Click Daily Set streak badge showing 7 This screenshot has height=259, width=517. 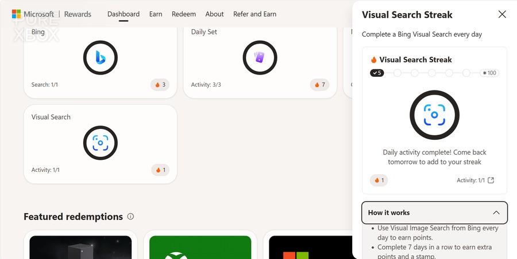tap(319, 85)
